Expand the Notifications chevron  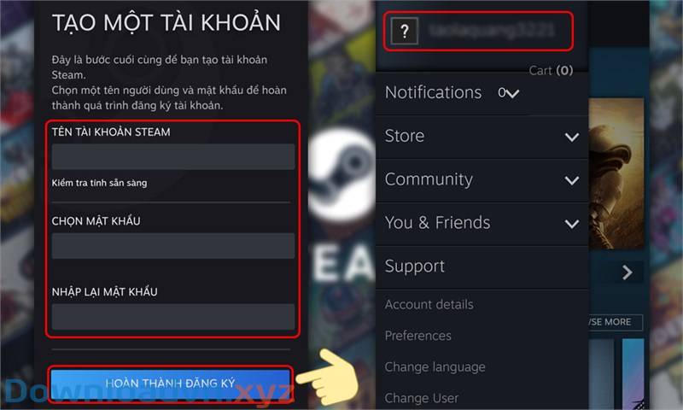click(x=513, y=94)
